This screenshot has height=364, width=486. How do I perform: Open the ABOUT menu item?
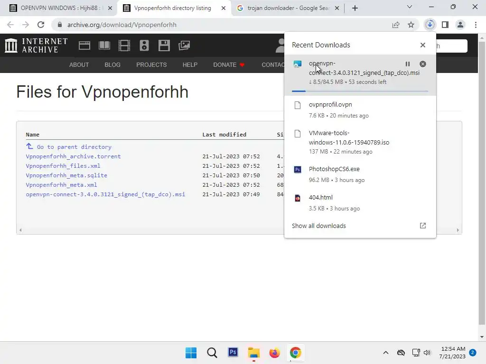[x=79, y=64]
